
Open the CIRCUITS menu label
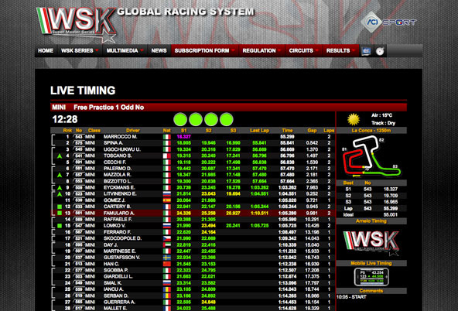(x=301, y=51)
